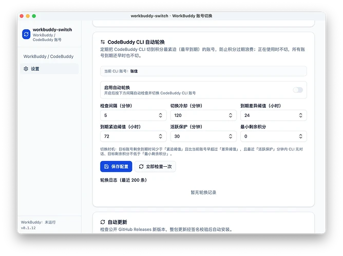Screen dimensions: 343x256
Task: Click the gear icon beside 设置
Action: (x=26, y=69)
